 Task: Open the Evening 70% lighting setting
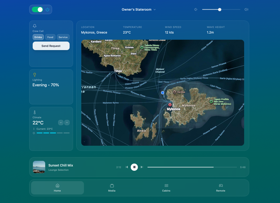[x=46, y=85]
